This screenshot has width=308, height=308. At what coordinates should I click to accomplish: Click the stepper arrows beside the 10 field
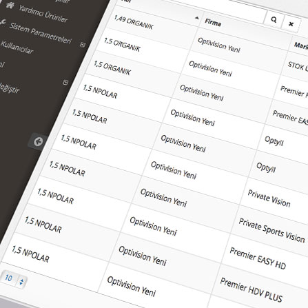tap(21, 282)
